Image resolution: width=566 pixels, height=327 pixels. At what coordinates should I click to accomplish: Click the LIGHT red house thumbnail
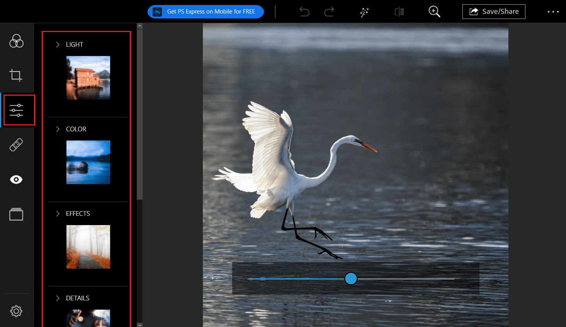pyautogui.click(x=88, y=78)
